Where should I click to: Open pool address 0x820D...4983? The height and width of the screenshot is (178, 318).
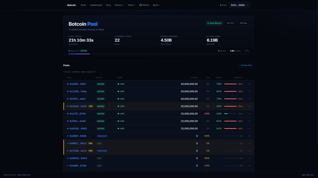coord(78,128)
